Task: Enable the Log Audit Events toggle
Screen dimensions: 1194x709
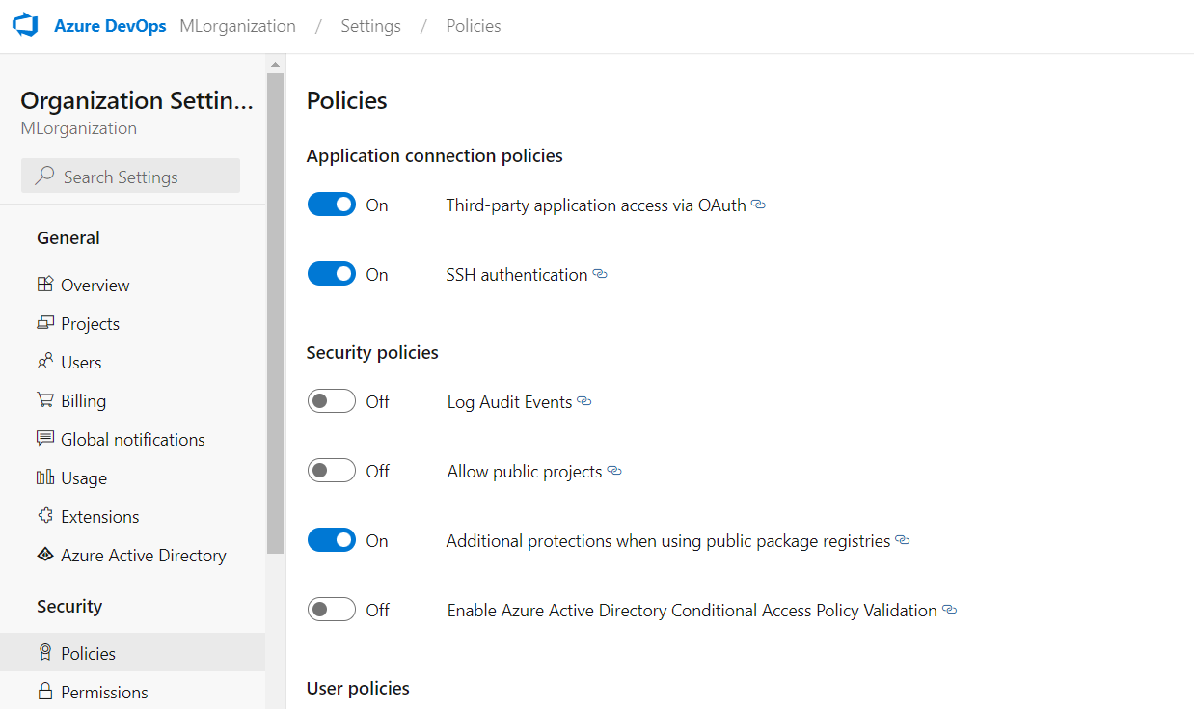Action: [332, 401]
